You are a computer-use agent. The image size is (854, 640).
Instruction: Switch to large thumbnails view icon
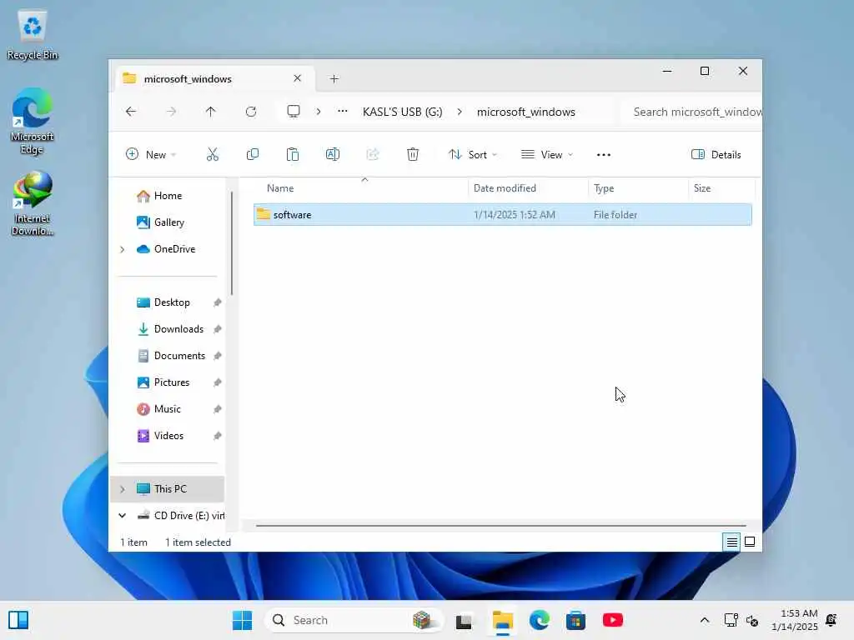click(x=750, y=542)
